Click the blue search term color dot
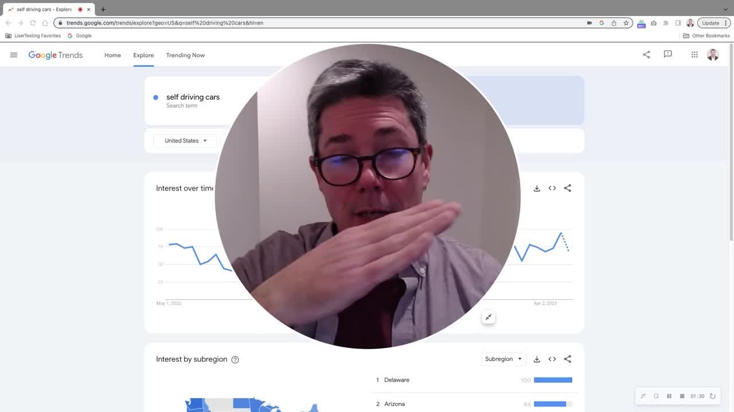The width and height of the screenshot is (734, 412). click(155, 97)
